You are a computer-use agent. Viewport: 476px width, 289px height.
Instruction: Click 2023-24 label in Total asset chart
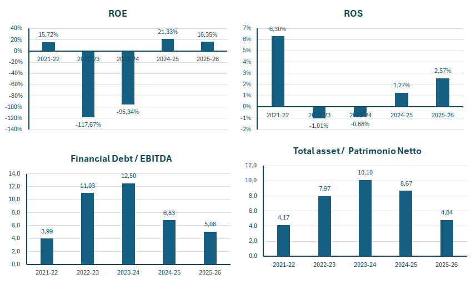pyautogui.click(x=365, y=265)
